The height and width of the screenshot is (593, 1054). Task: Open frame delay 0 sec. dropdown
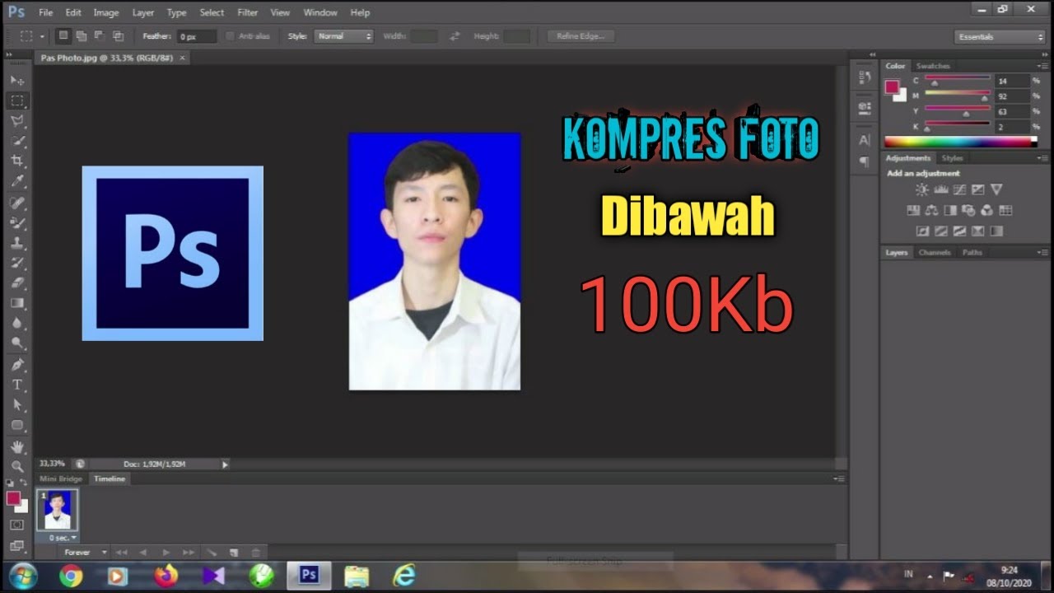click(63, 538)
